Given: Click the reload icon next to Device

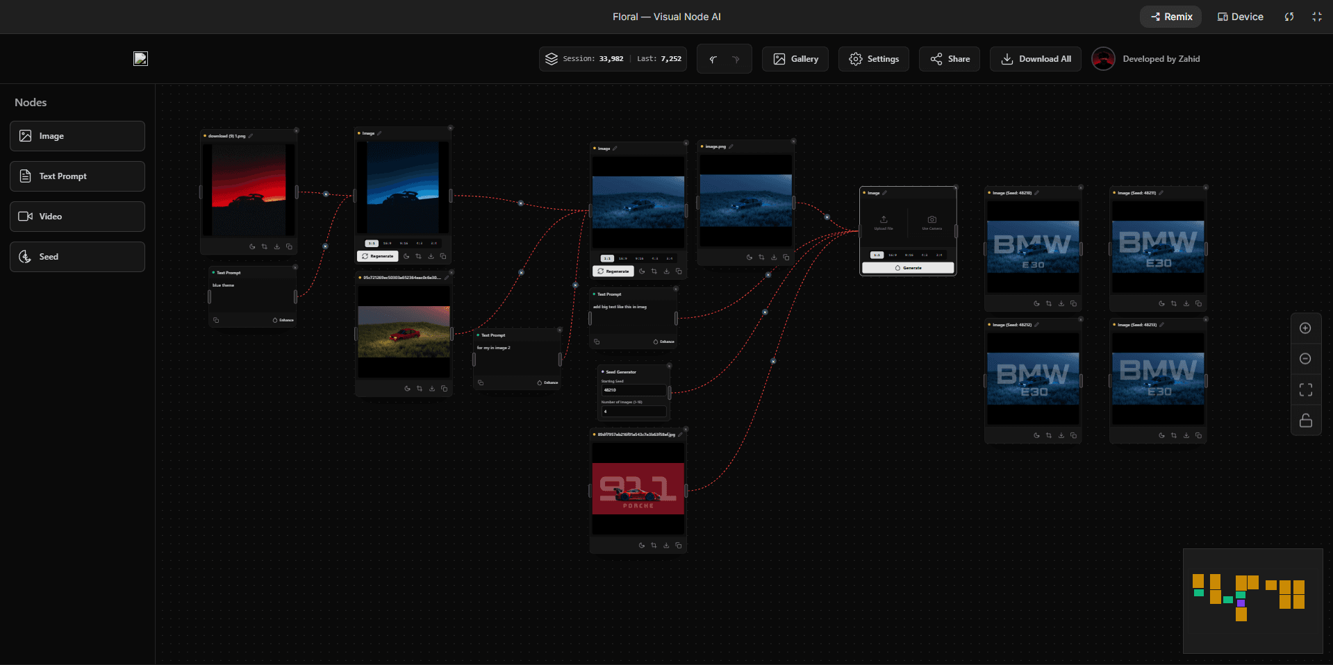Looking at the screenshot, I should (1289, 17).
